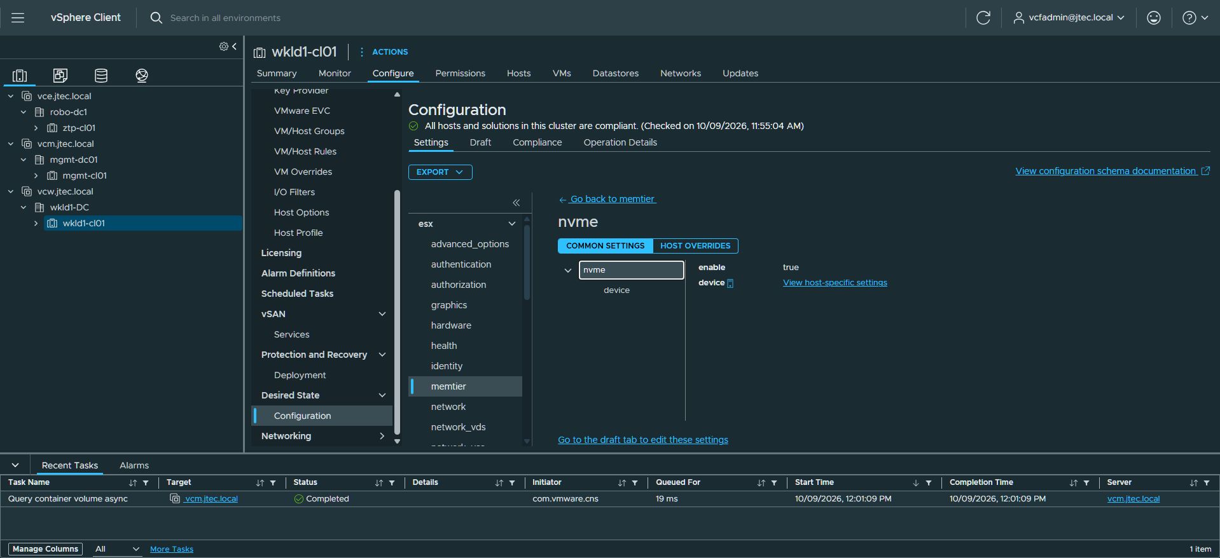Collapse the inventory navigator panel arrow
This screenshot has height=558, width=1220.
coord(235,46)
